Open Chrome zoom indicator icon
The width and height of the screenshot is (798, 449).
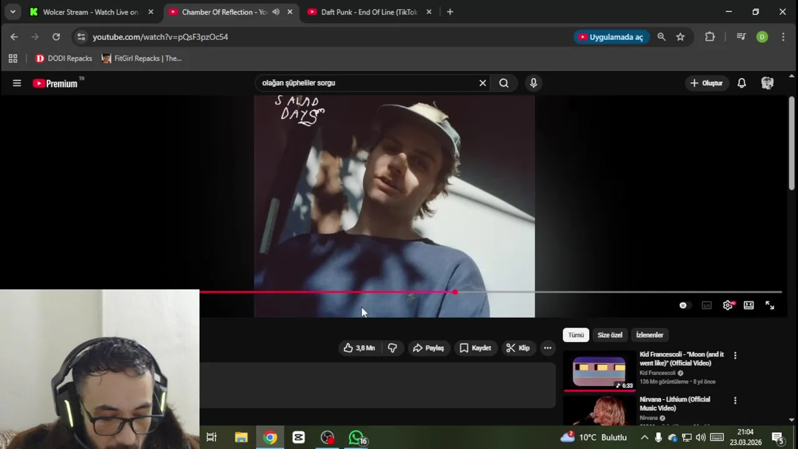(x=661, y=37)
